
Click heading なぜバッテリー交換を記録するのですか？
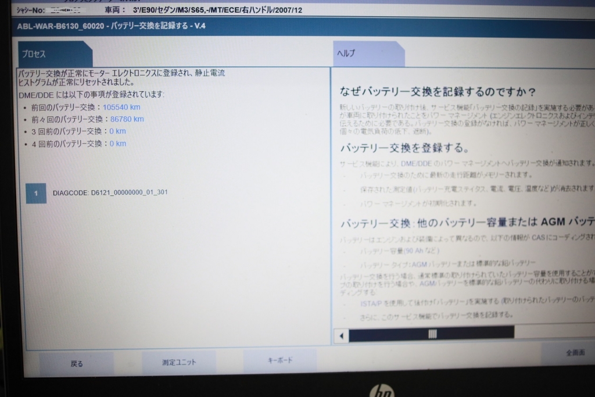pyautogui.click(x=438, y=91)
